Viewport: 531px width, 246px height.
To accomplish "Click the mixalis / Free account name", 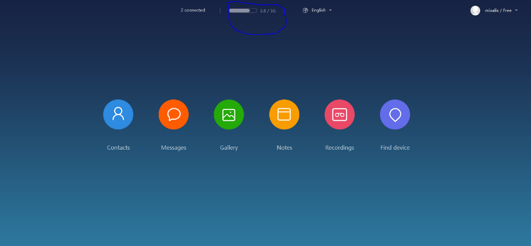I will pos(497,10).
